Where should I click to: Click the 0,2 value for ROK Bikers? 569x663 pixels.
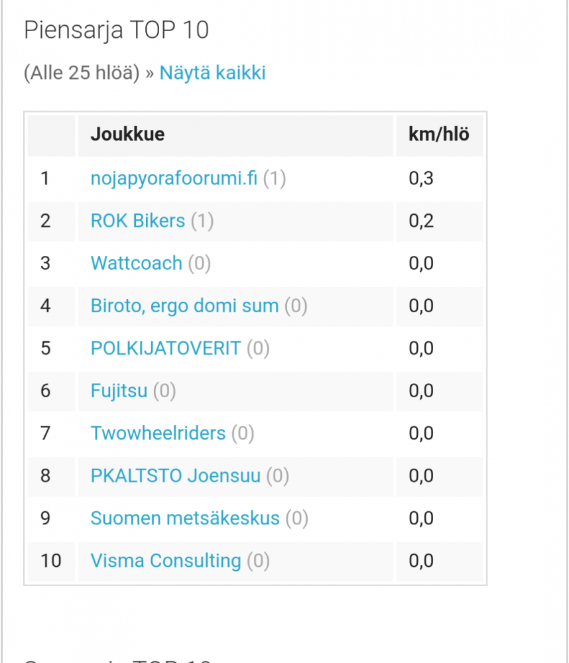click(421, 221)
